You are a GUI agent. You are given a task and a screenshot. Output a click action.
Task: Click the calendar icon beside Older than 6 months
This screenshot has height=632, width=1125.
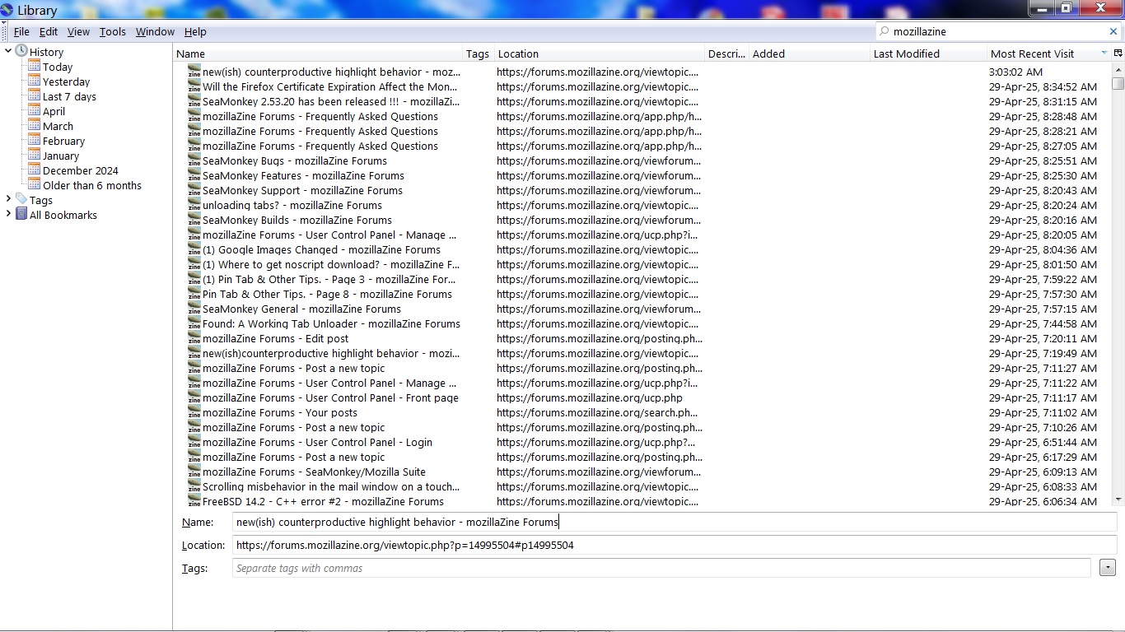click(x=34, y=184)
